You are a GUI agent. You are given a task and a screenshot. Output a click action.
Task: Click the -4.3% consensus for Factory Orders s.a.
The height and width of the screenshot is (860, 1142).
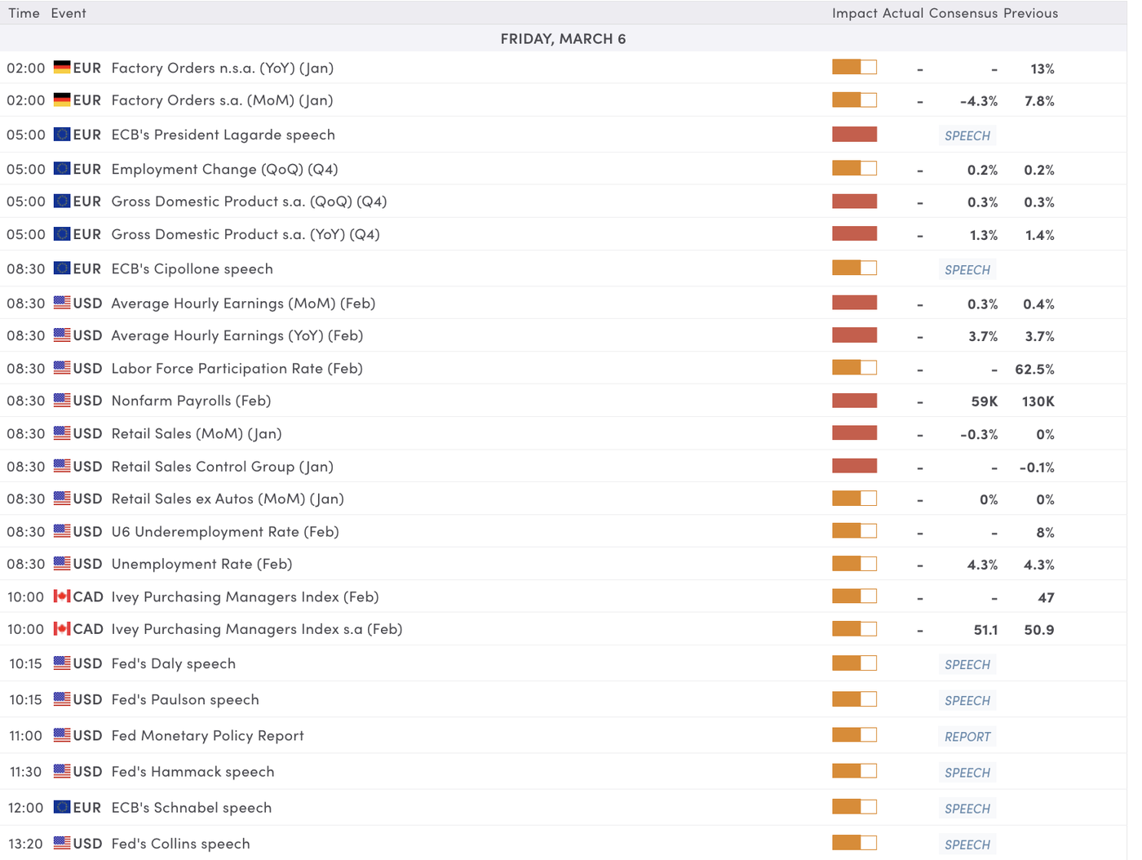tap(979, 101)
